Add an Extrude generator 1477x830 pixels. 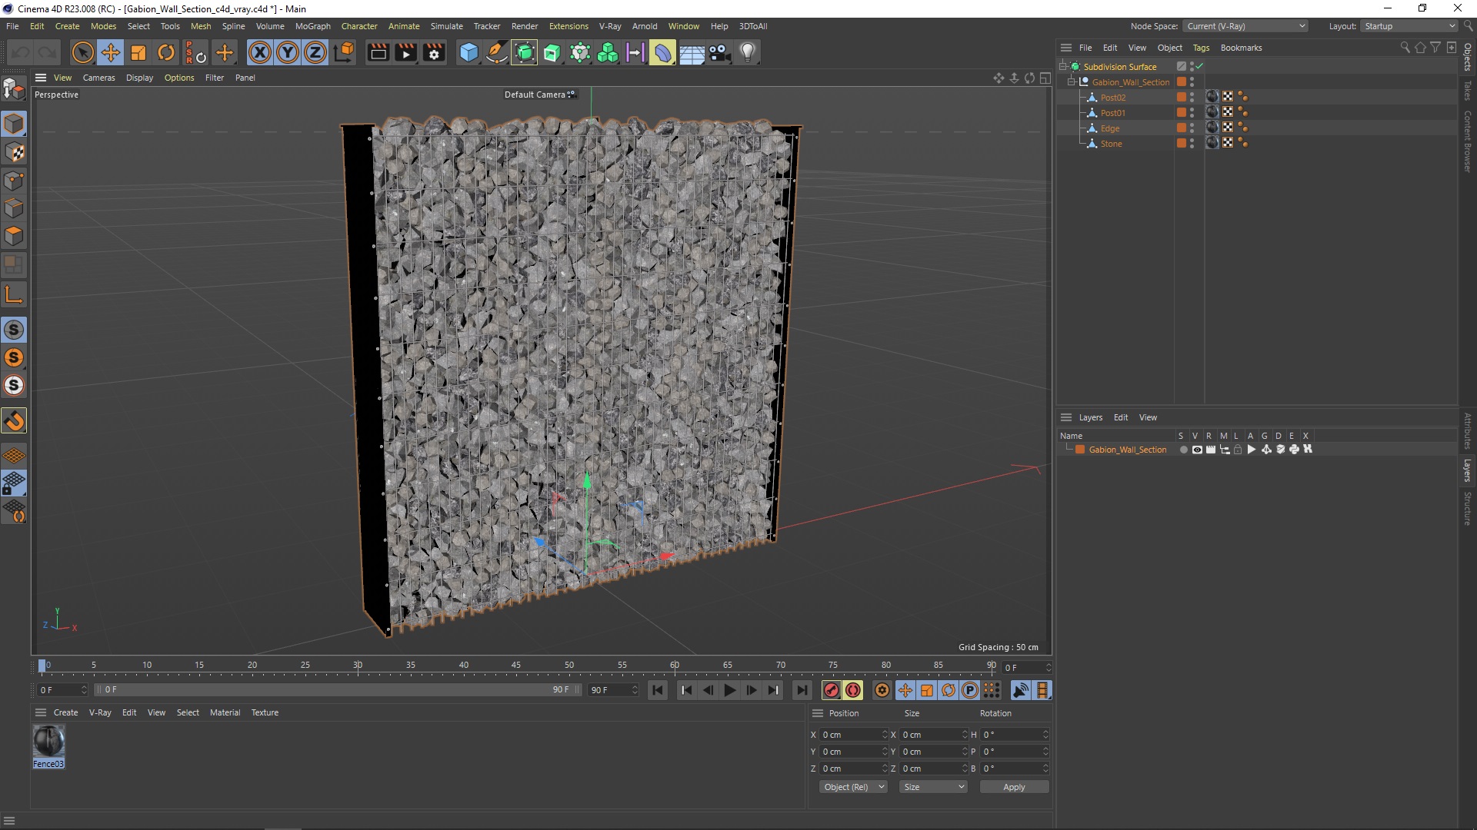(552, 52)
